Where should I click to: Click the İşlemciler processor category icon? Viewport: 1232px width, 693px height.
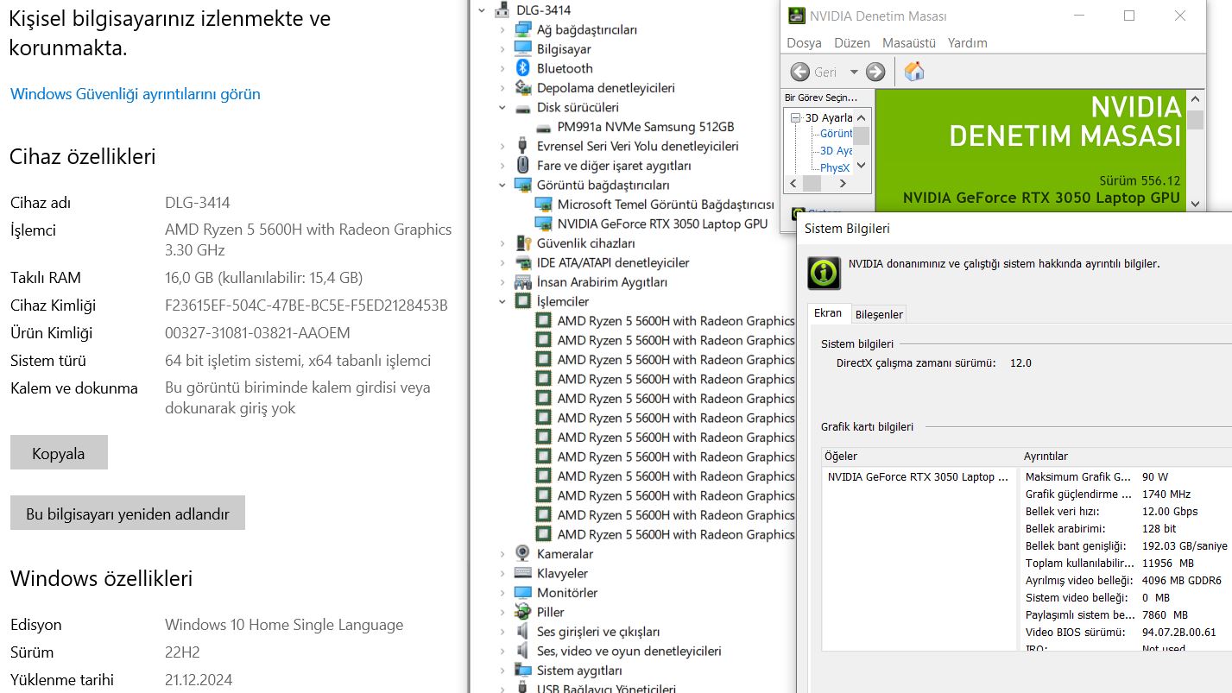522,301
